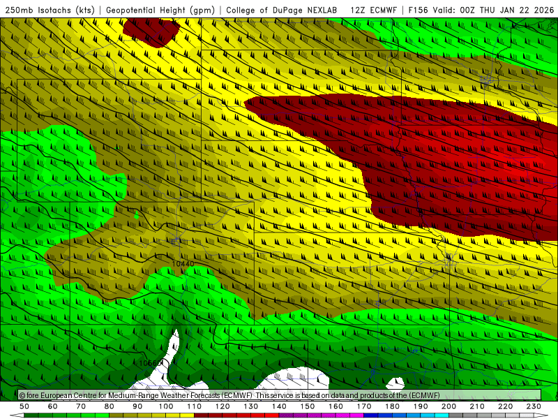Click the 'F156' forecast hour label
This screenshot has height=419, width=558.
point(418,10)
